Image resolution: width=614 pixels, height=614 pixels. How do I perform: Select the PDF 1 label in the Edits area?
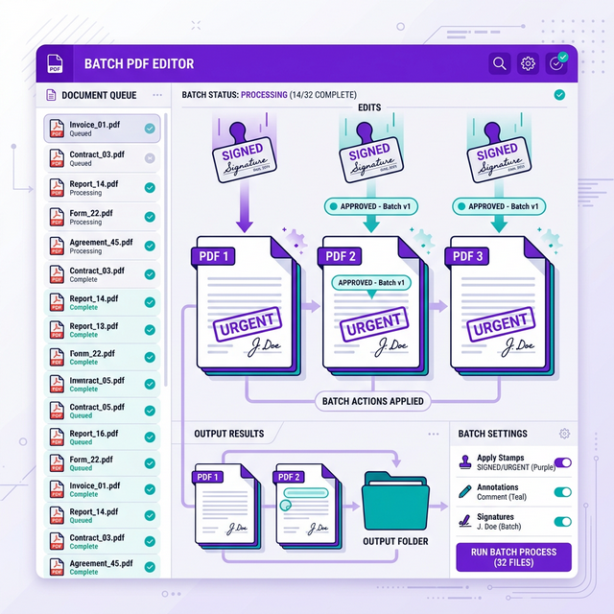(213, 256)
